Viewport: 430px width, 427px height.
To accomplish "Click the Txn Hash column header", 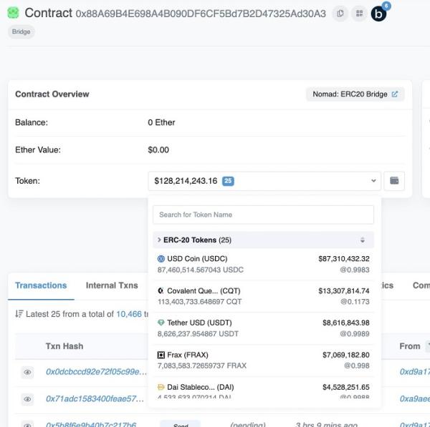I will click(x=64, y=346).
